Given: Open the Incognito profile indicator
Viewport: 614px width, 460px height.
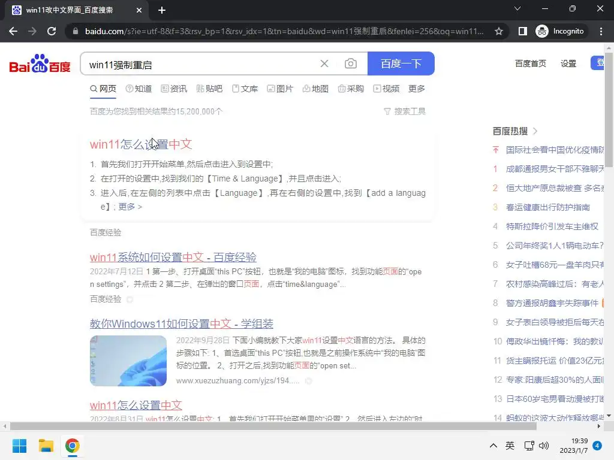Looking at the screenshot, I should pyautogui.click(x=560, y=31).
